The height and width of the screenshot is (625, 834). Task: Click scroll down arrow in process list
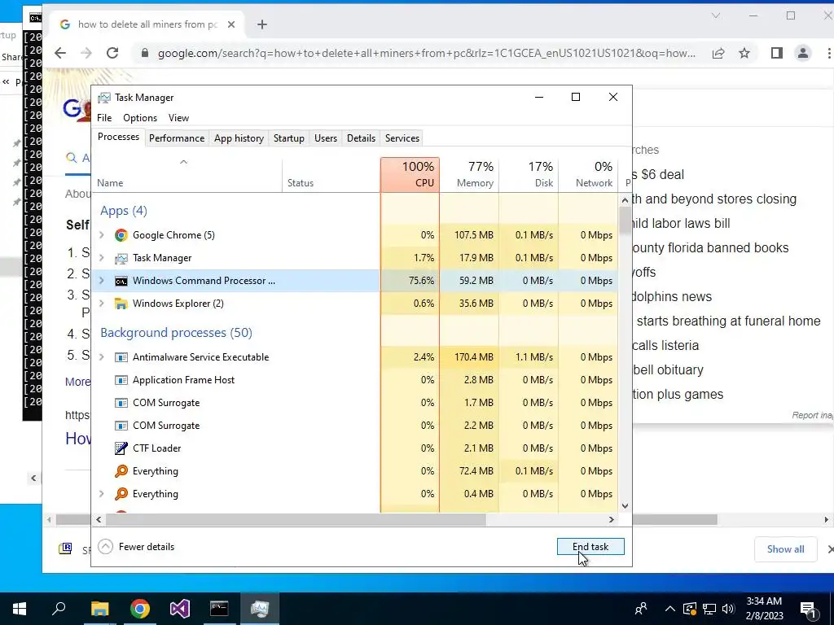point(625,506)
